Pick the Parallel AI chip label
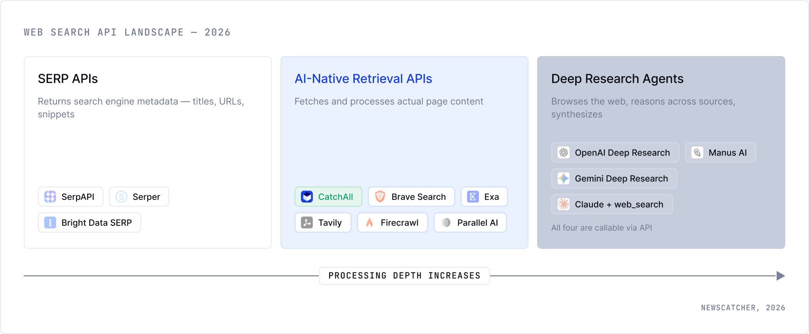This screenshot has width=809, height=334. (x=478, y=223)
